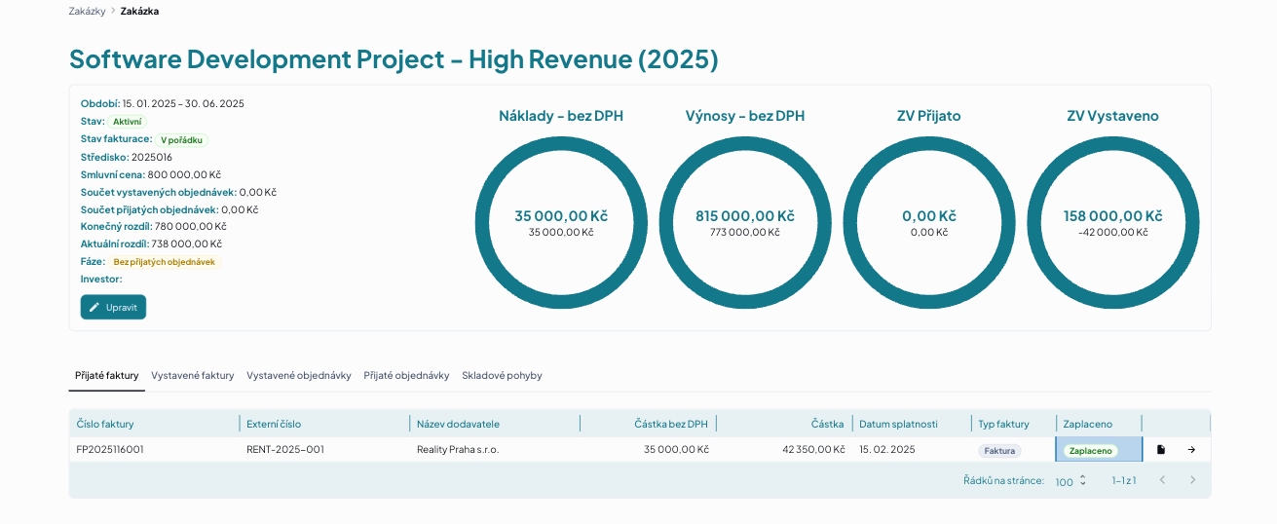
Task: Click the Náklady - bez DPH ring chart
Action: click(x=561, y=223)
